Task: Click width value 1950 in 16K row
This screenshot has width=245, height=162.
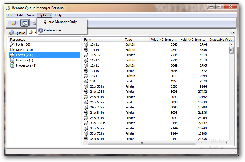Action: (x=174, y=81)
